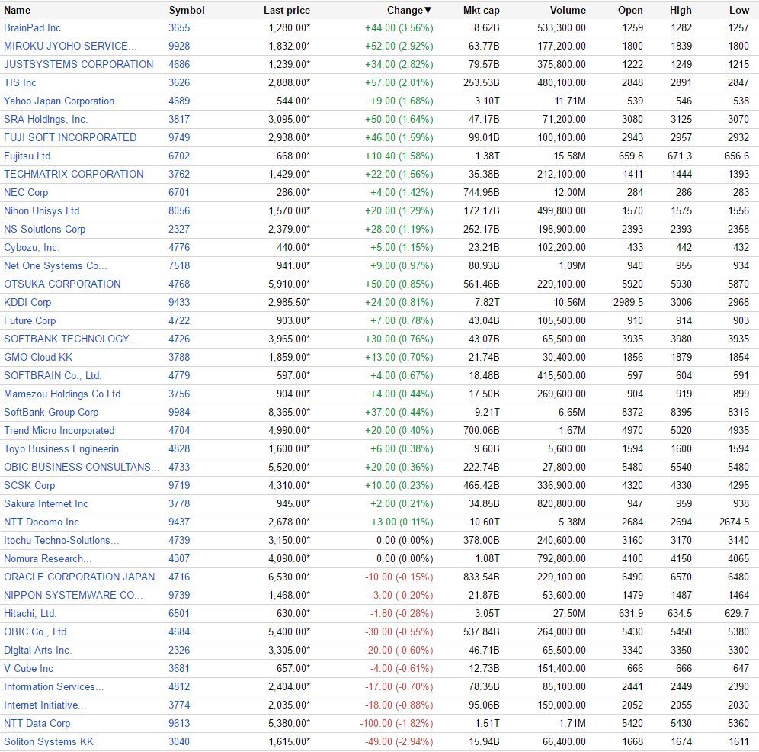Open BrainPad Inc stock link
759x752 pixels.
tap(33, 27)
